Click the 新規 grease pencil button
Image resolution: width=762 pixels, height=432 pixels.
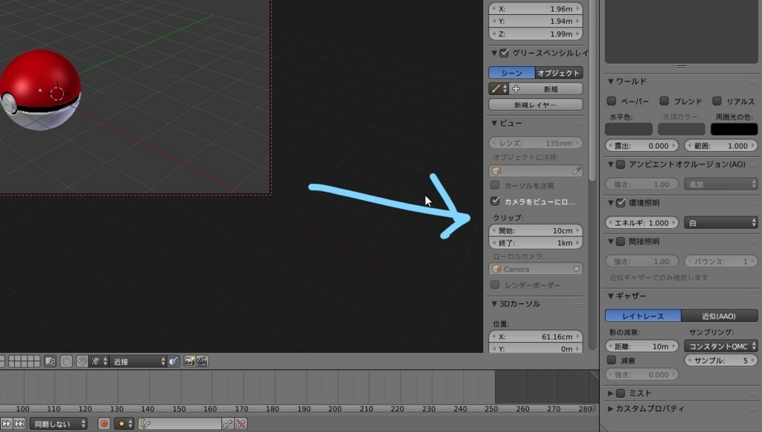(545, 88)
